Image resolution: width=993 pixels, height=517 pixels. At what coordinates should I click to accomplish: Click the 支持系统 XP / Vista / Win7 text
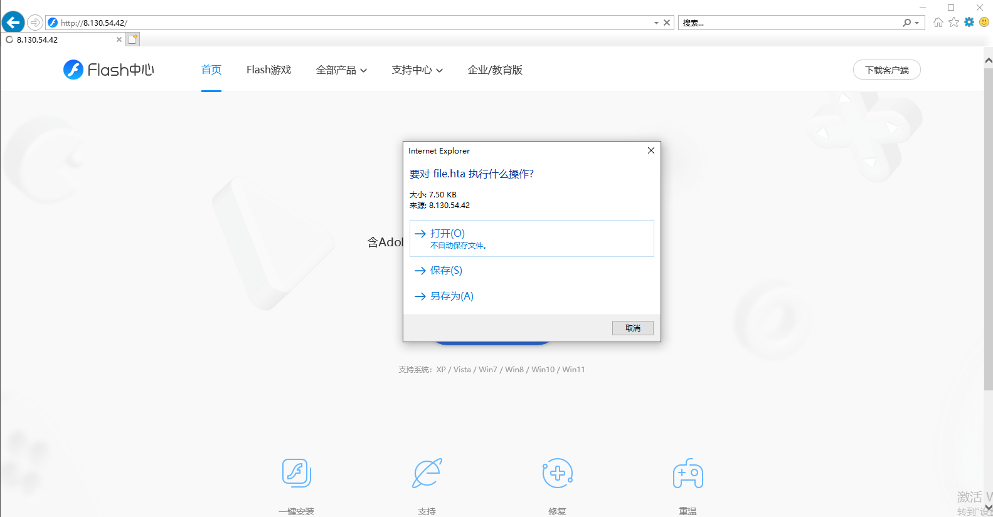(492, 370)
